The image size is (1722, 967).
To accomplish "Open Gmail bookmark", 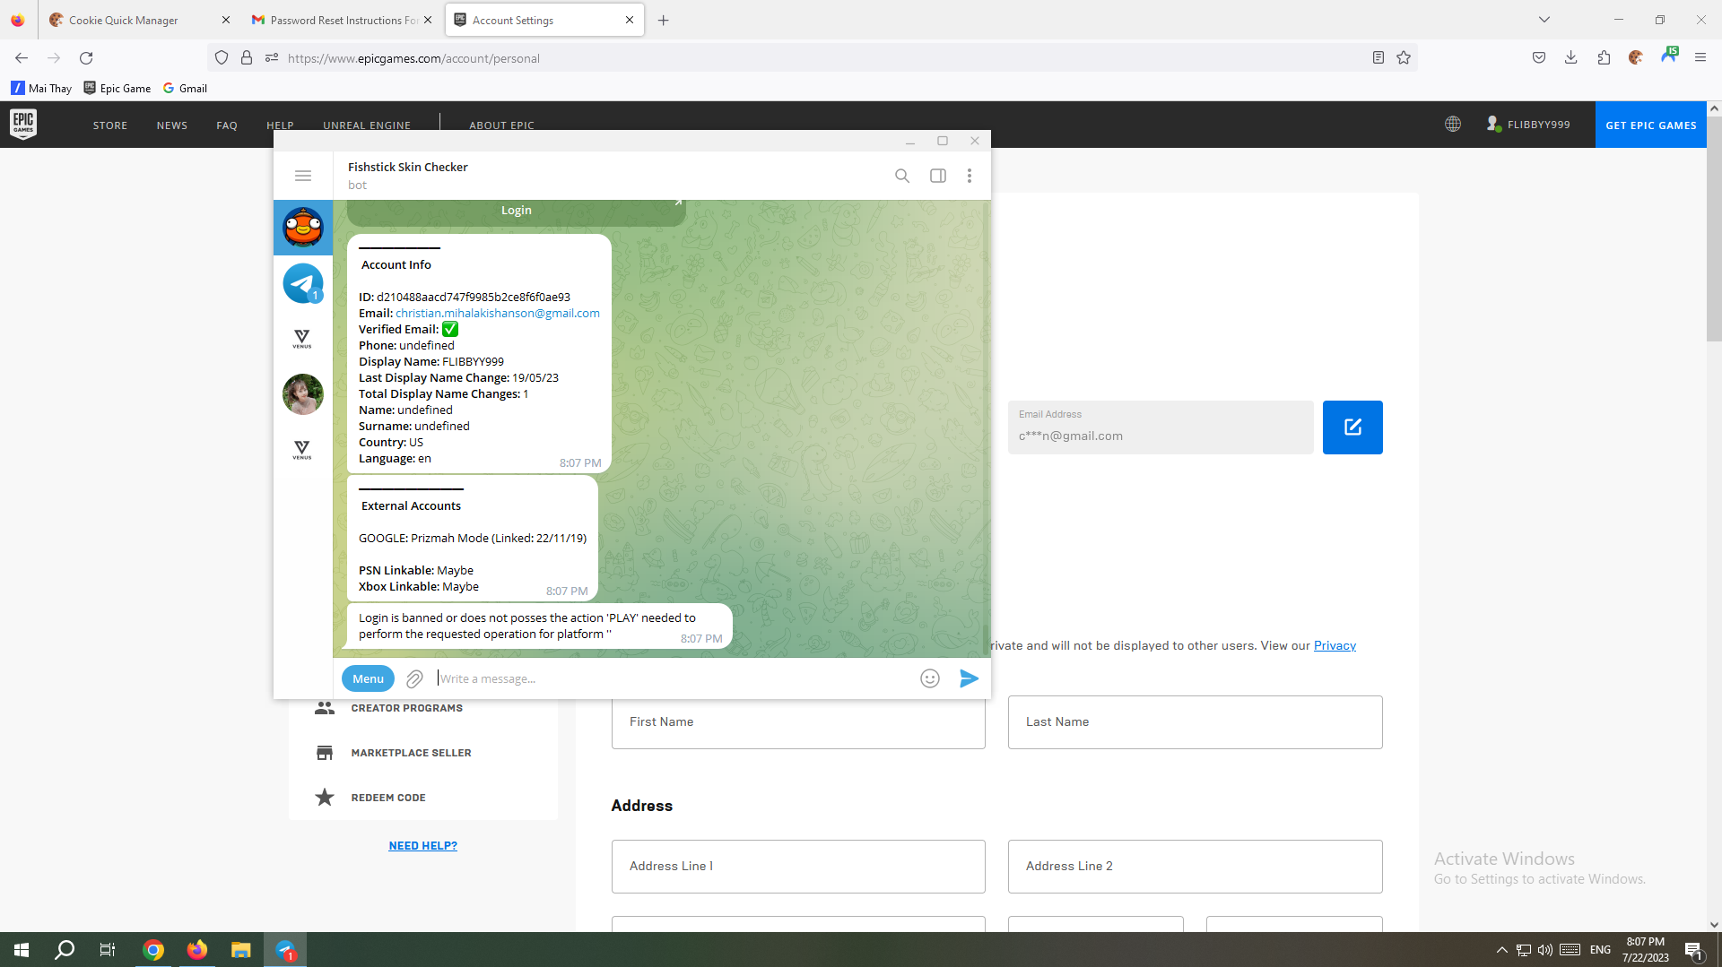I will [185, 88].
